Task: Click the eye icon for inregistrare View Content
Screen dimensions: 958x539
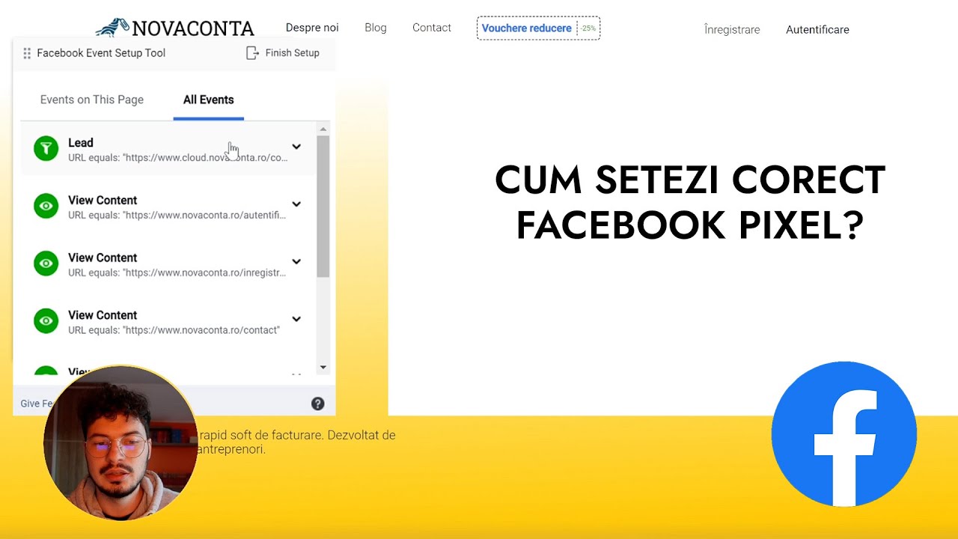Action: click(x=46, y=264)
